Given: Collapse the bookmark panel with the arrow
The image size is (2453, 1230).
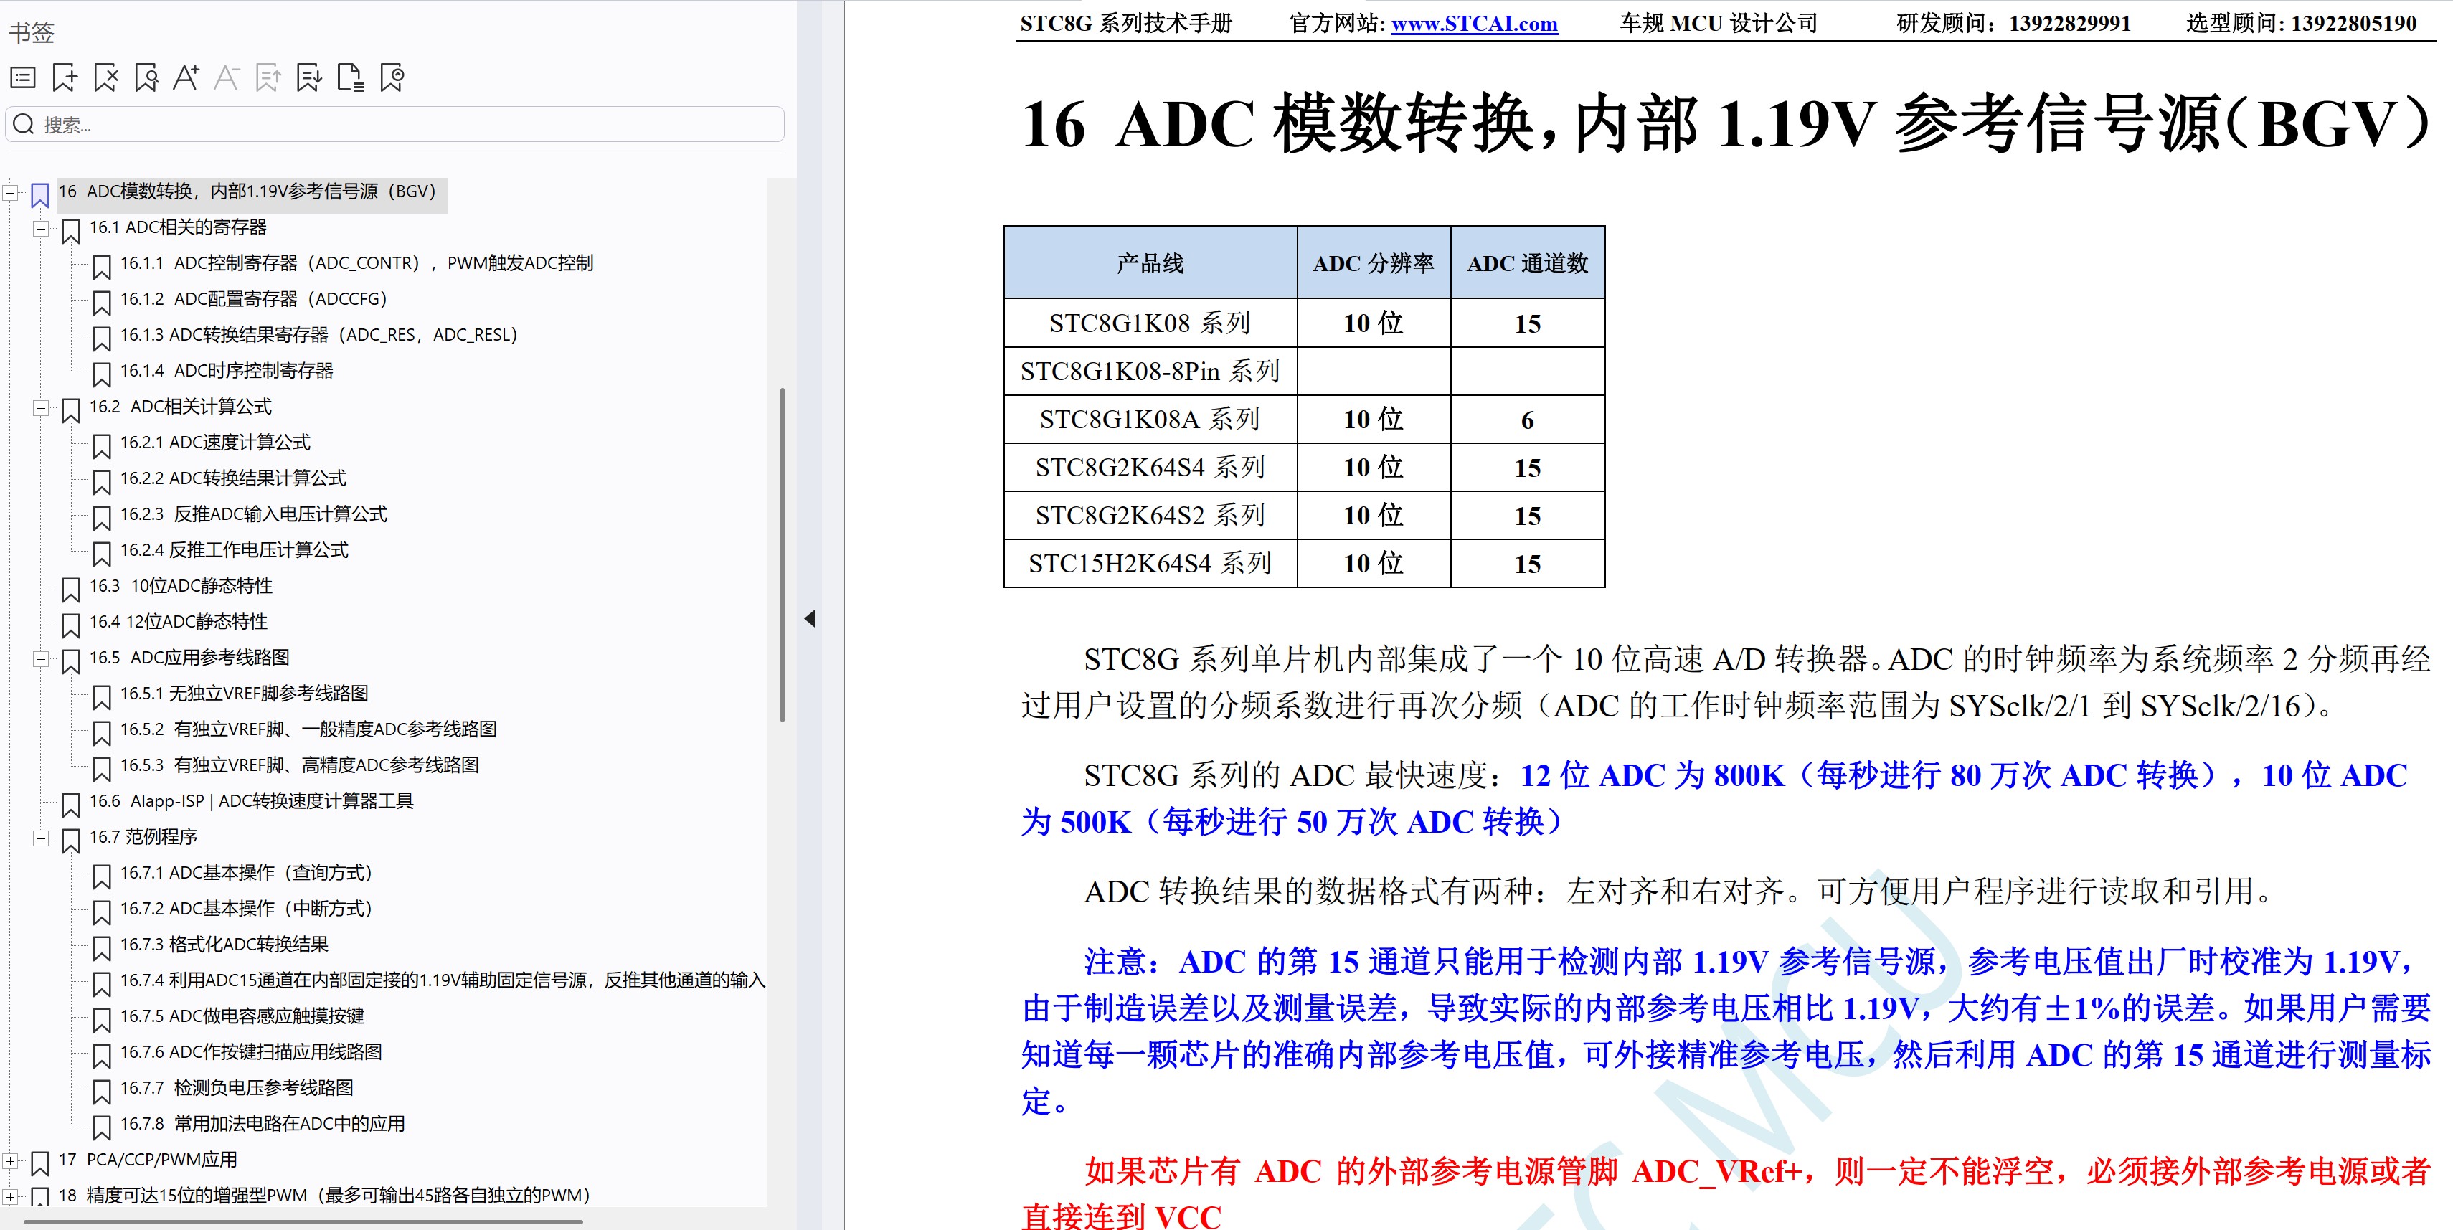Looking at the screenshot, I should click(x=809, y=619).
